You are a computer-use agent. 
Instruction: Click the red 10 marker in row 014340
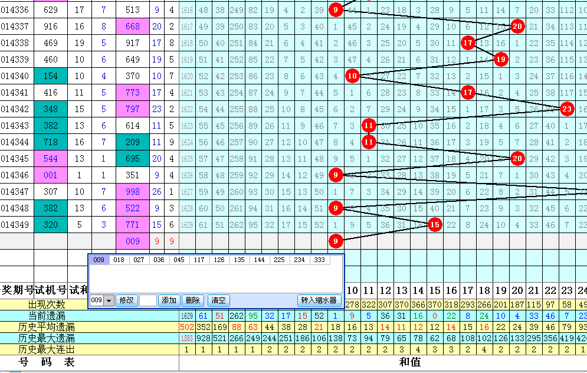click(x=352, y=76)
